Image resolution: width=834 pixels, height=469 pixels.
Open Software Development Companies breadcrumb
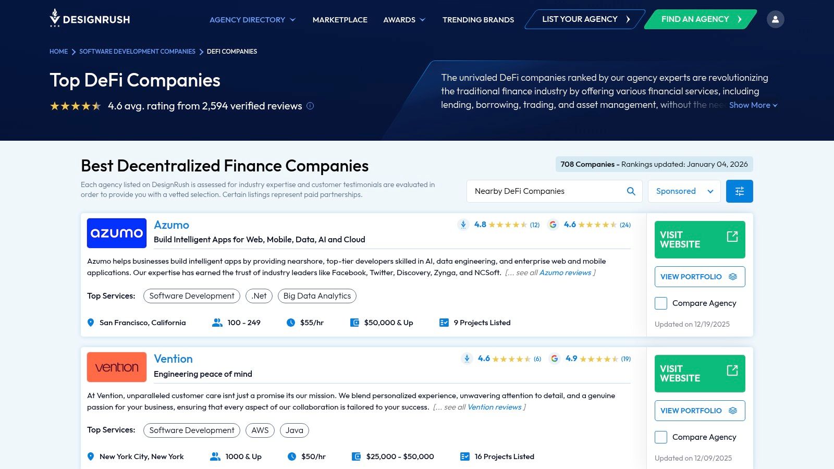(137, 52)
